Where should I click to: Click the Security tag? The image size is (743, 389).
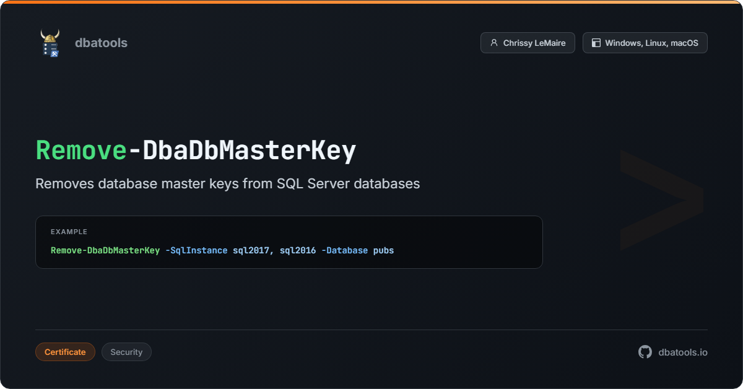(x=126, y=352)
